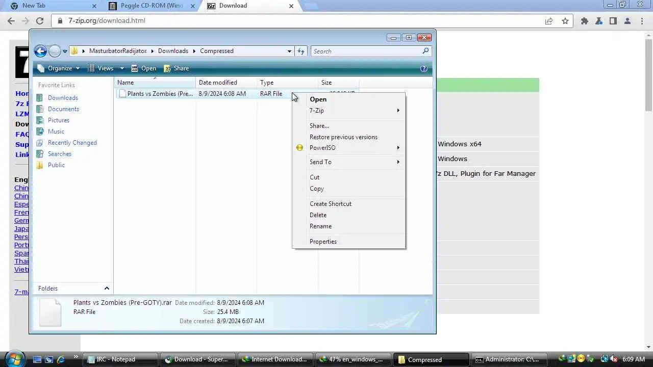Click Downloads in the breadcrumb path
This screenshot has height=367, width=653.
click(173, 51)
